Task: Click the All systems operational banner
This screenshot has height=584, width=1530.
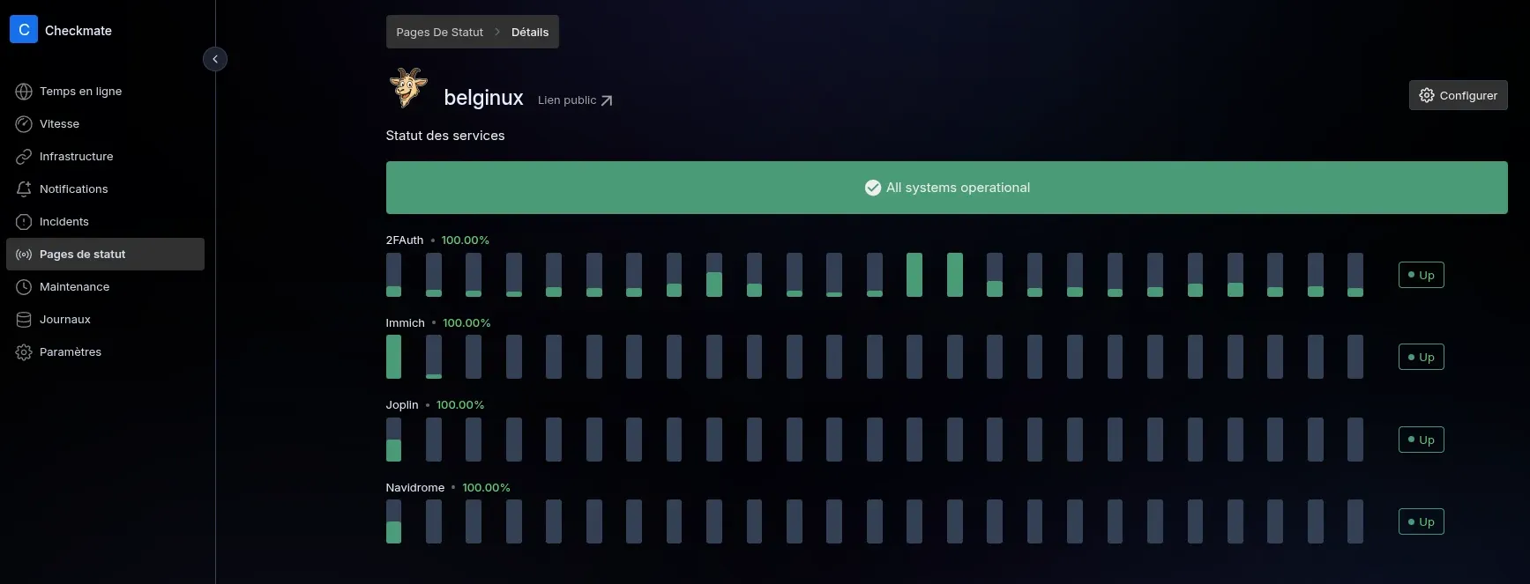Action: [x=946, y=188]
